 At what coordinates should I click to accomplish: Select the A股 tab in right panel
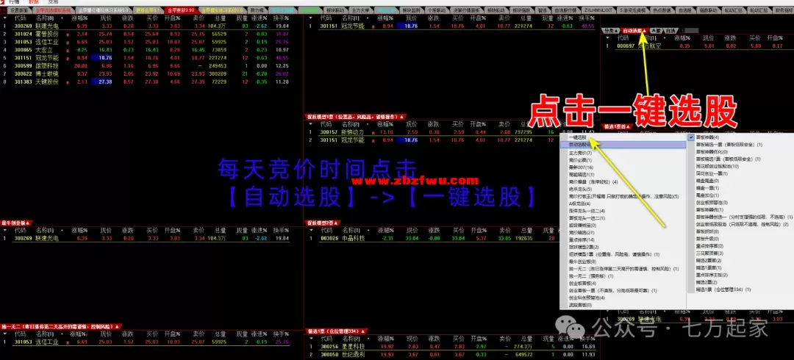click(x=657, y=30)
